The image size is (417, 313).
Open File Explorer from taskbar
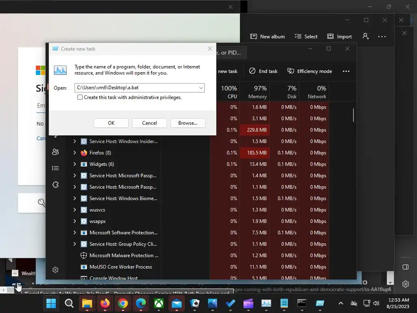tap(87, 303)
